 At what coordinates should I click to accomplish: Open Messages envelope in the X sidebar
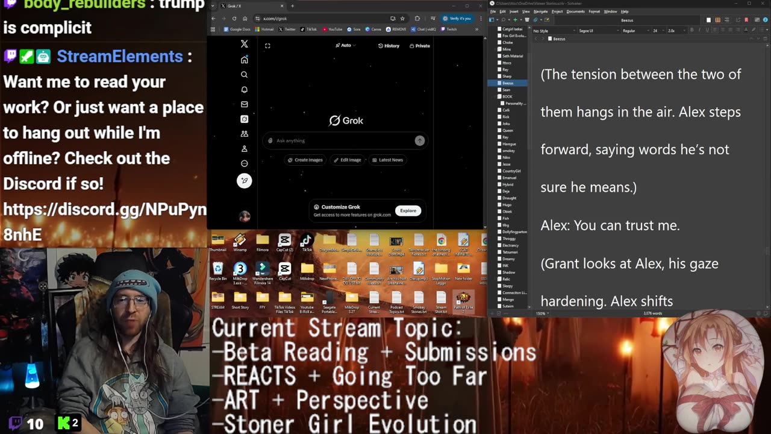244,104
